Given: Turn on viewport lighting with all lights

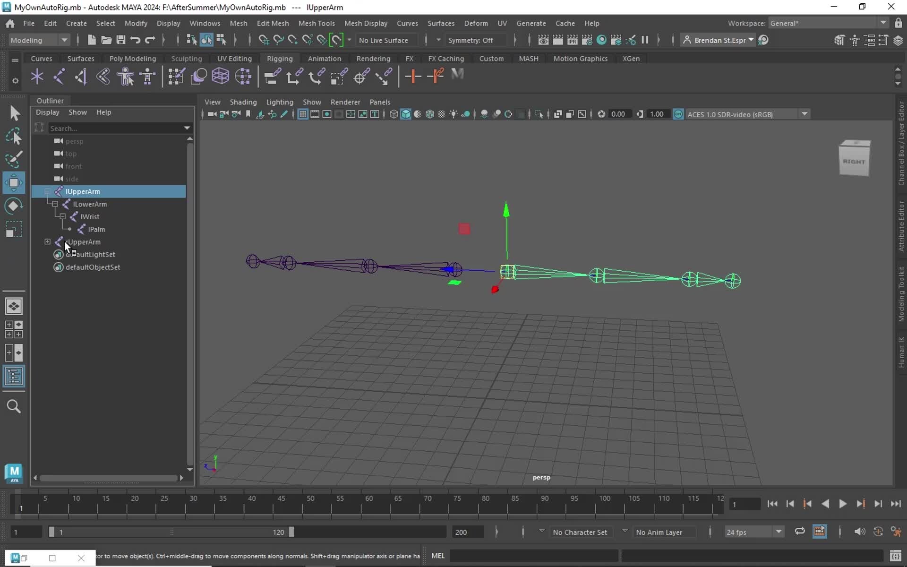Looking at the screenshot, I should point(453,114).
